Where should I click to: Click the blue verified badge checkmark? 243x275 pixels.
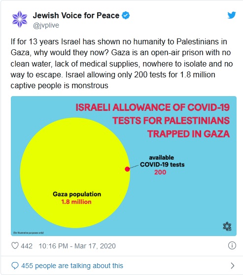pyautogui.click(x=126, y=15)
